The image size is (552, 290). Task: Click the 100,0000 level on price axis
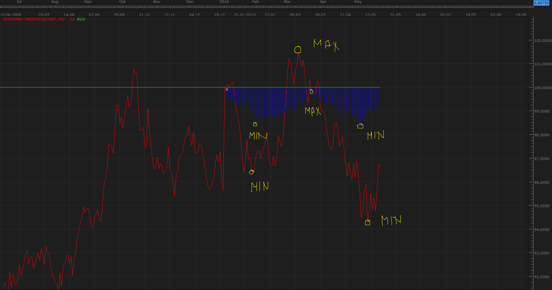pyautogui.click(x=542, y=88)
